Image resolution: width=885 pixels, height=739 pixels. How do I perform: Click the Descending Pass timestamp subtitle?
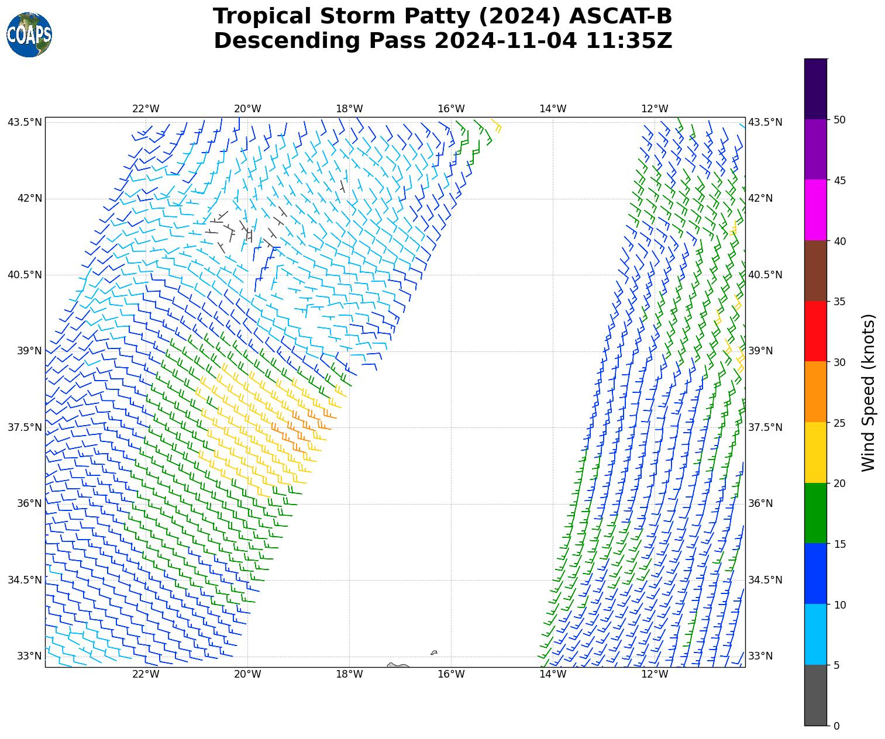coord(442,41)
